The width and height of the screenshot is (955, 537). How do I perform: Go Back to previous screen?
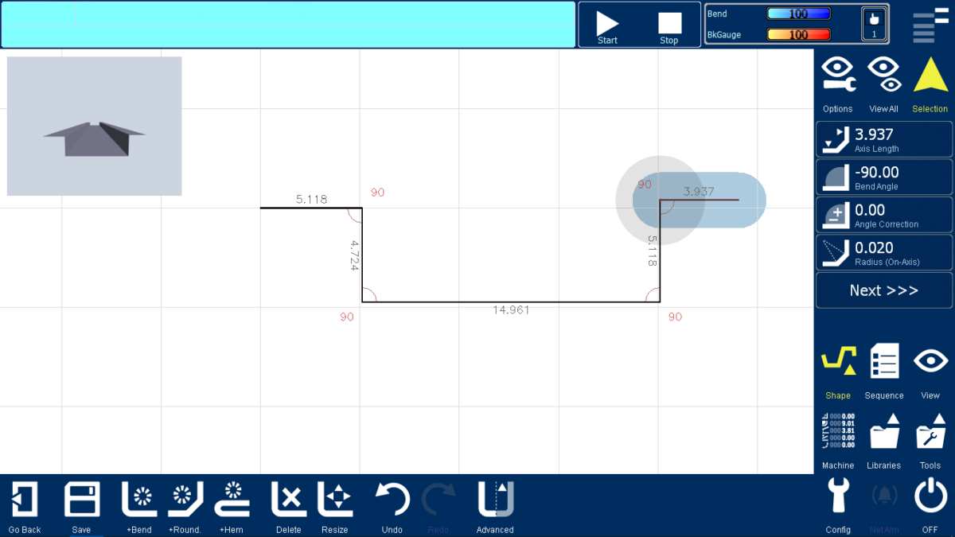tap(25, 506)
